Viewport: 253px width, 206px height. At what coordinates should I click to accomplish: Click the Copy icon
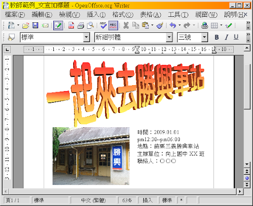pyautogui.click(x=135, y=25)
